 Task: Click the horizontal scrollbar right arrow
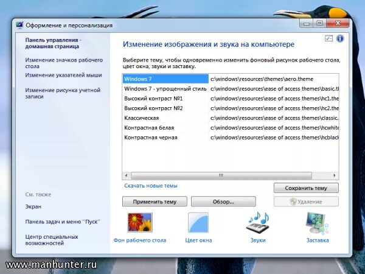point(335,175)
